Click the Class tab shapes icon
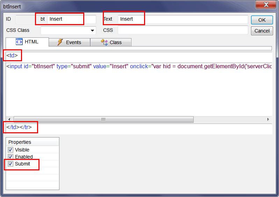The width and height of the screenshot is (279, 197). click(x=104, y=42)
